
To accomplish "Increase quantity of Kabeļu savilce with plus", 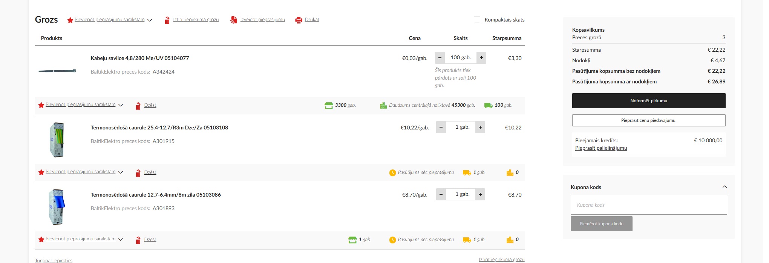I will (481, 58).
